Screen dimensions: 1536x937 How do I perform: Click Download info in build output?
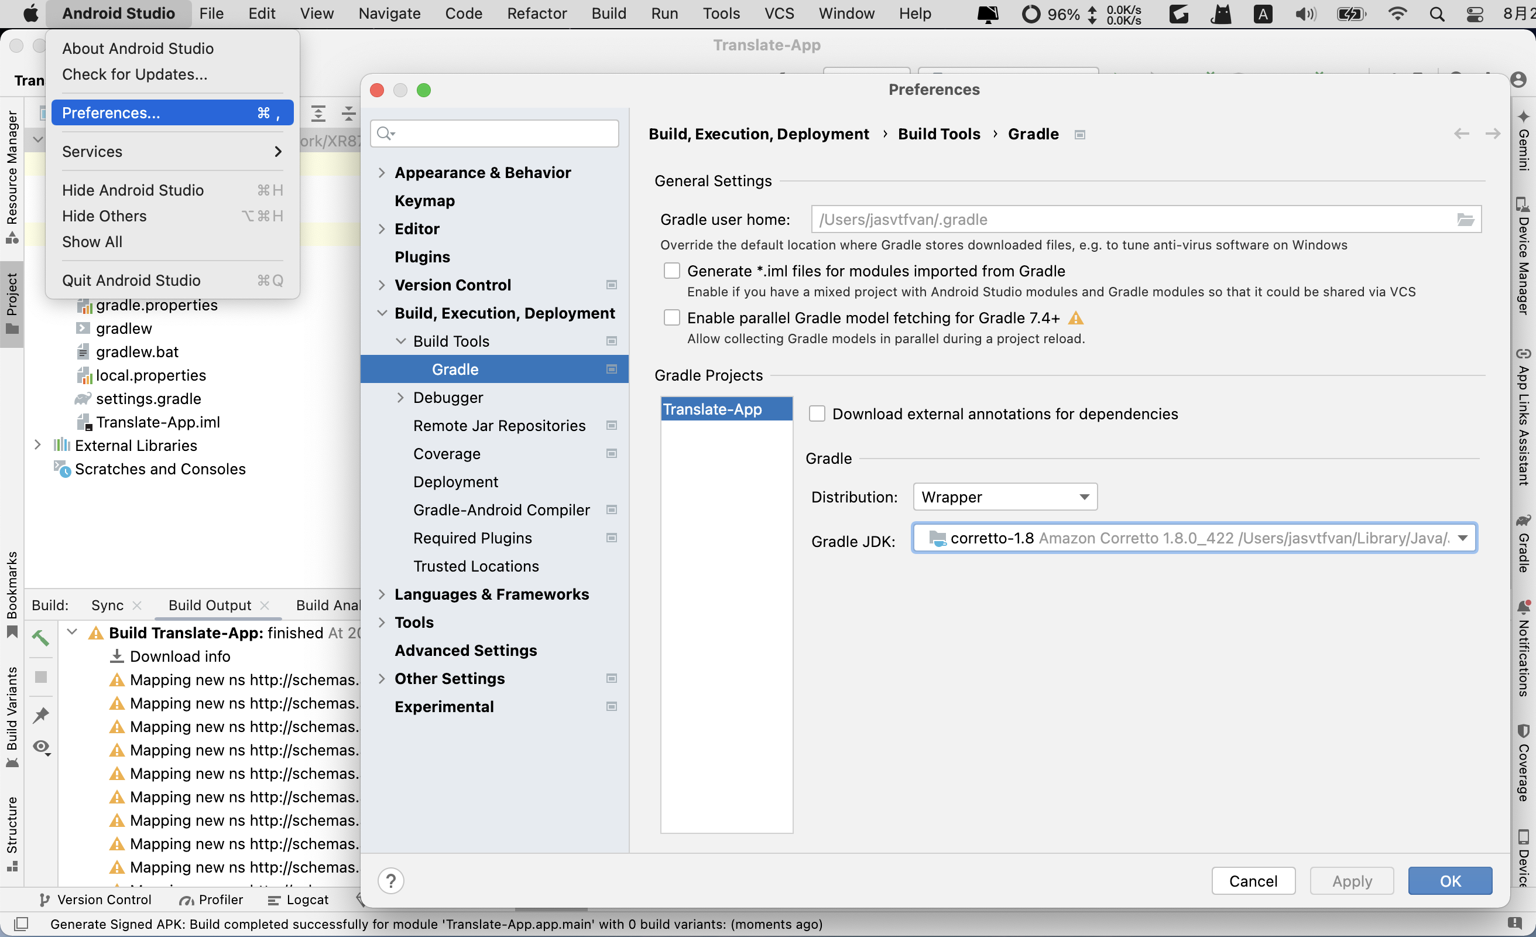pyautogui.click(x=180, y=656)
